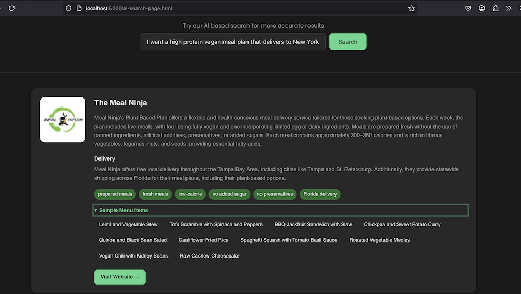Image resolution: width=521 pixels, height=294 pixels.
Task: Click Lentil and Vegetable Stew item
Action: (128, 225)
